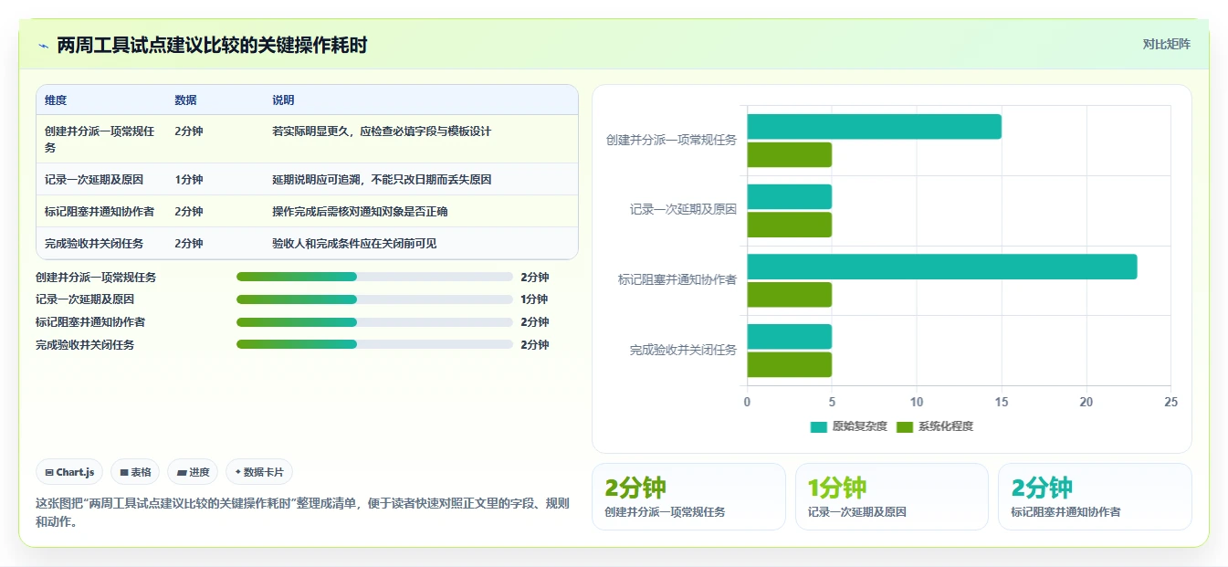Click chart axis label 标记阻塞并通知协作者

click(677, 279)
